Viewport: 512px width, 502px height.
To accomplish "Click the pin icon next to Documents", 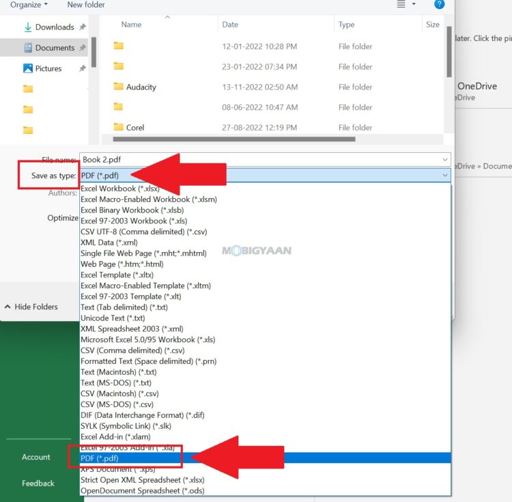I will (83, 48).
